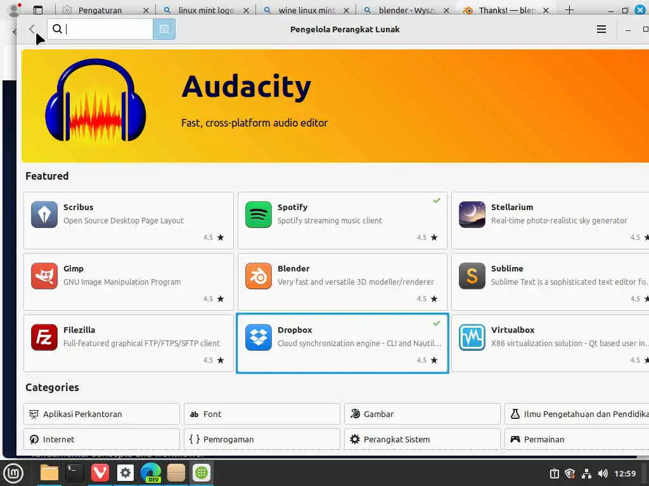Open the Permainan category

(x=577, y=439)
